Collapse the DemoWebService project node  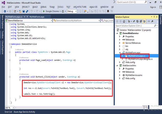[x=117, y=33]
